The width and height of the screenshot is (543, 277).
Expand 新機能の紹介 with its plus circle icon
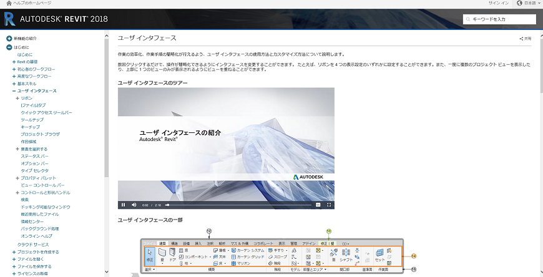[x=9, y=39]
